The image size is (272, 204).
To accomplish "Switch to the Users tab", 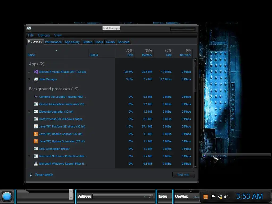I will coord(99,42).
